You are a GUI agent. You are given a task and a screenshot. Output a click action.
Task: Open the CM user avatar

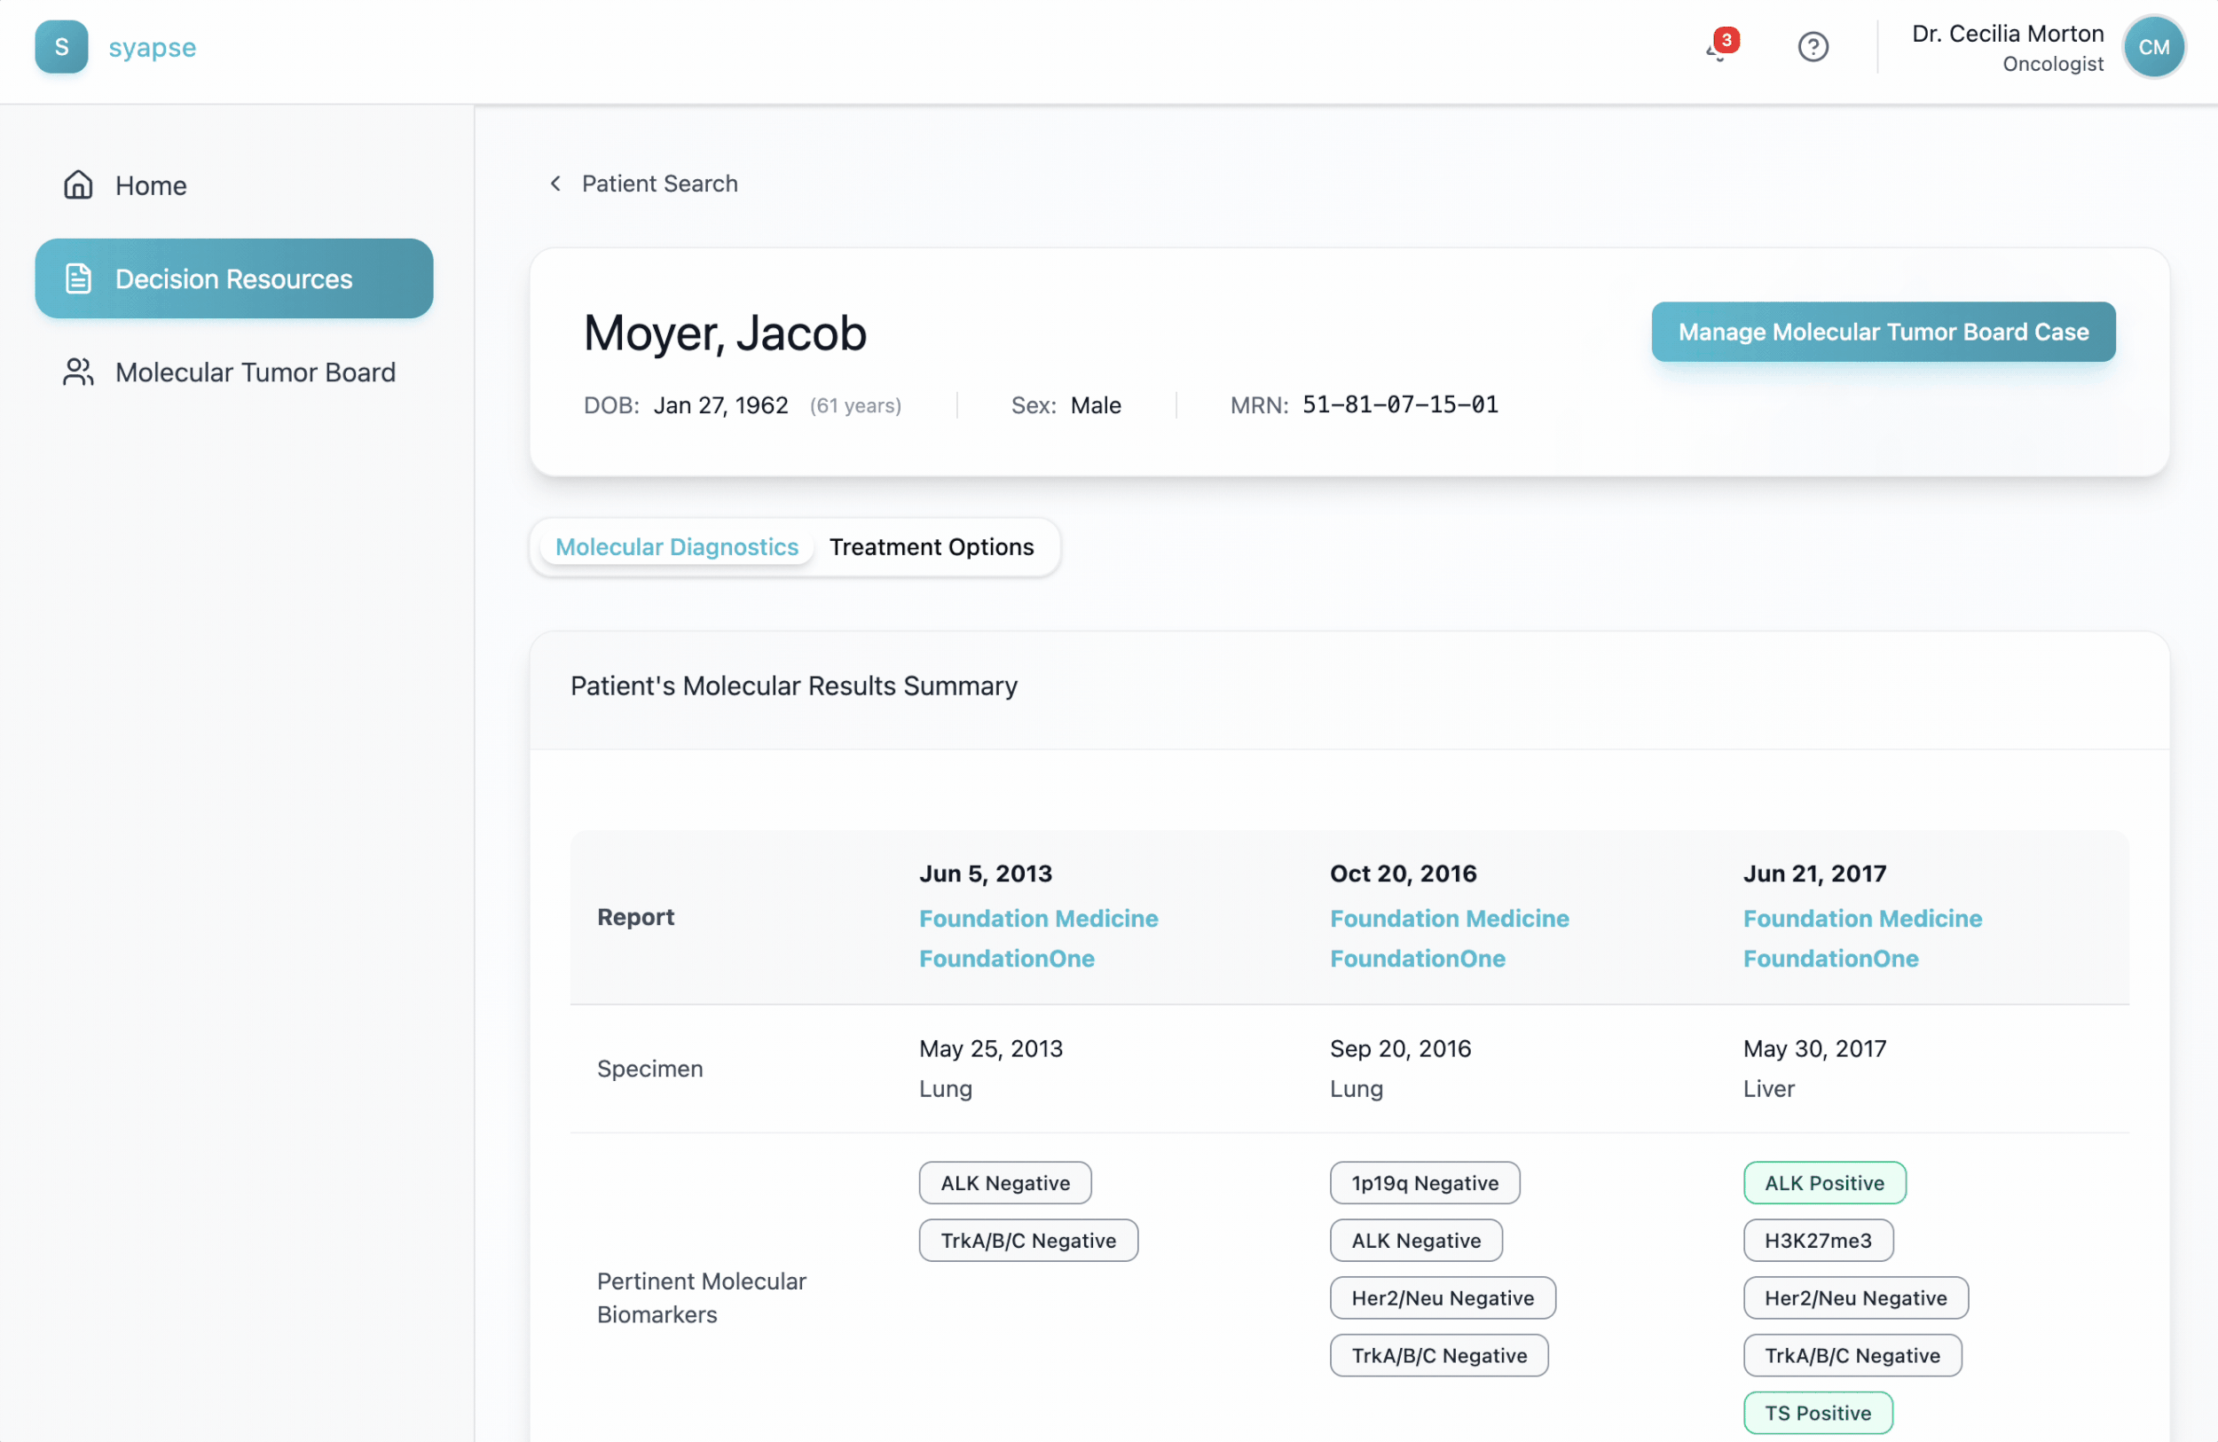[2152, 47]
